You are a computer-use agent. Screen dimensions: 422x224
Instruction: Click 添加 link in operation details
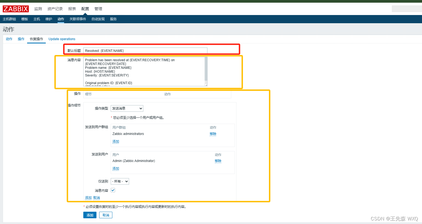[x=88, y=198]
